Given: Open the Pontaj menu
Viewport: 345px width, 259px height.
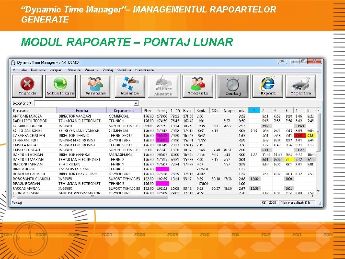Looking at the screenshot, I should [108, 70].
